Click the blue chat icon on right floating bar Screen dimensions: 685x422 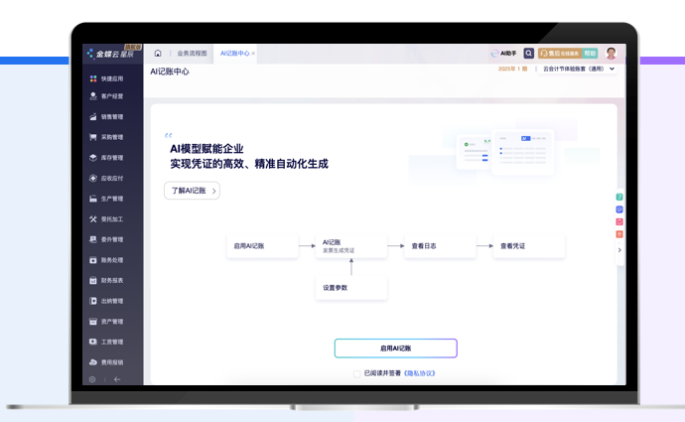619,211
